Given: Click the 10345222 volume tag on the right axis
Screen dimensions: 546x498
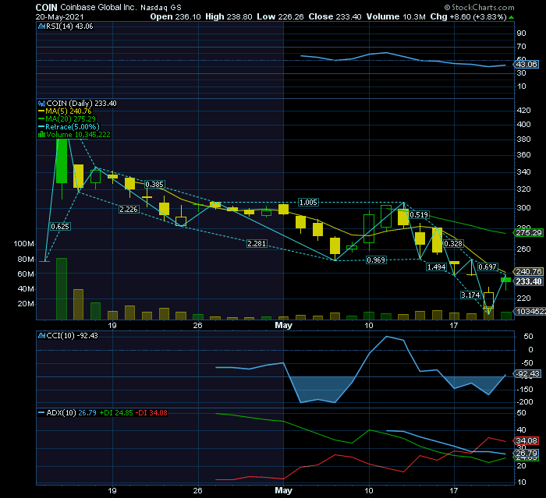Looking at the screenshot, I should coord(530,312).
